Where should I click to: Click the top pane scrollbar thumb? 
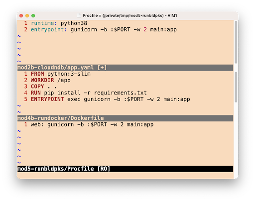point(236,42)
